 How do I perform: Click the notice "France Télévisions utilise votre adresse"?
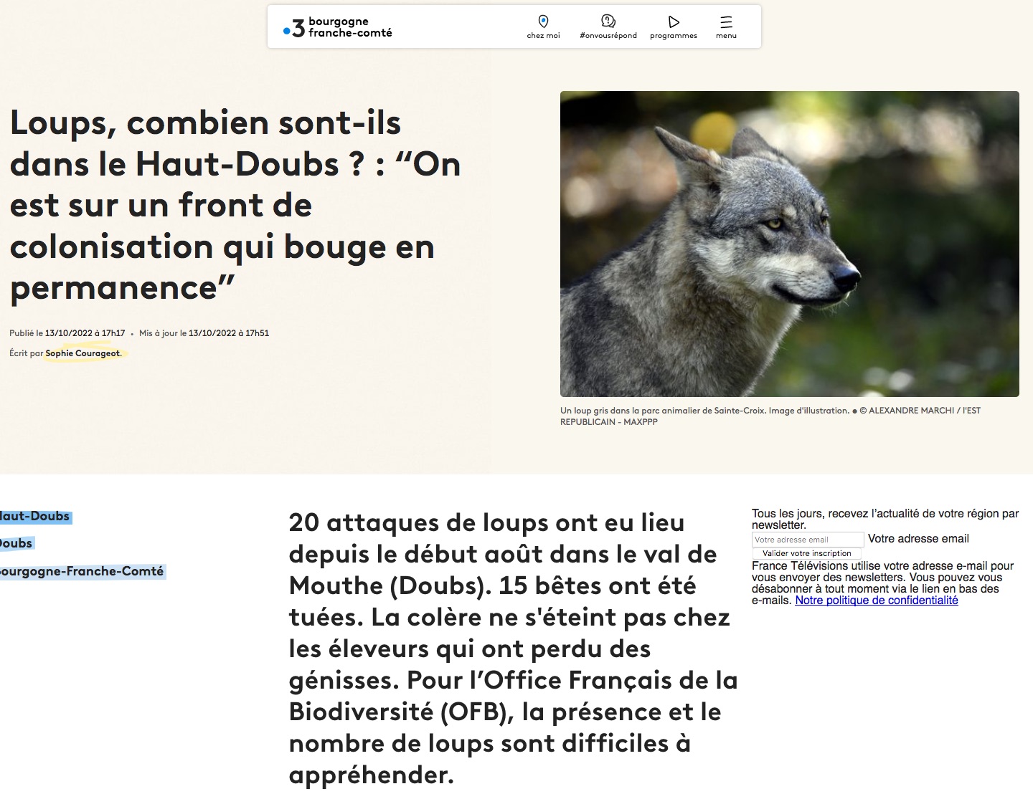pyautogui.click(x=882, y=583)
